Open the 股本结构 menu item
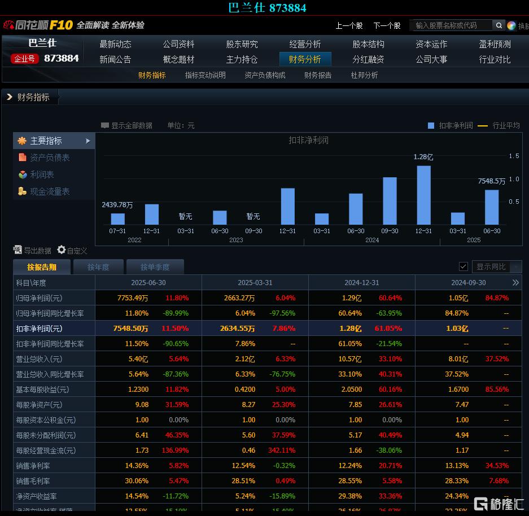 click(369, 44)
